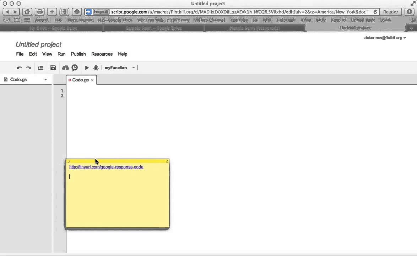Image resolution: width=417 pixels, height=256 pixels.
Task: Go back with the browser Back arrow
Action: 7,12
